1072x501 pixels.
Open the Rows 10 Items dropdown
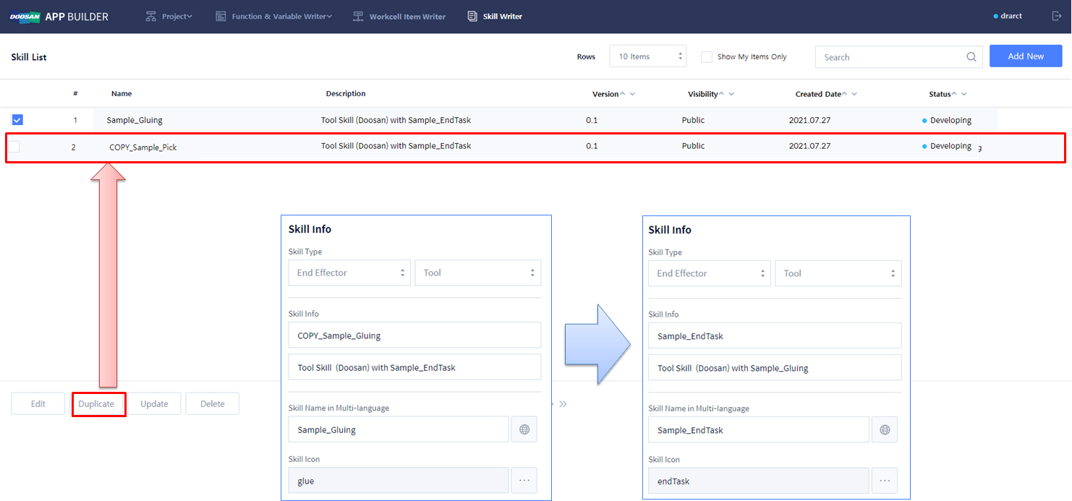click(647, 57)
